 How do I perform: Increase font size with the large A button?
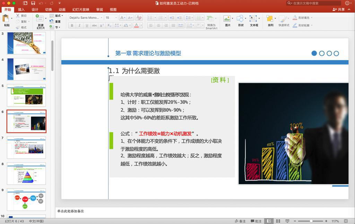pos(122,18)
